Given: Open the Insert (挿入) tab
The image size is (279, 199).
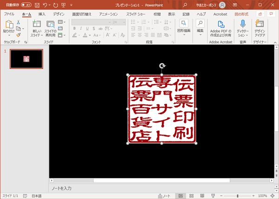Looking at the screenshot, I should click(42, 14).
